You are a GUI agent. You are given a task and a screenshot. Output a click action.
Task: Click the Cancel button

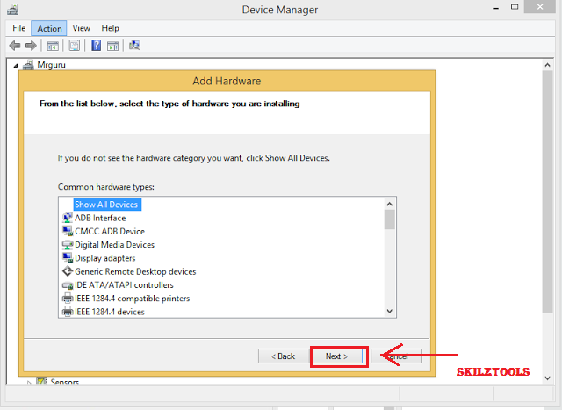[397, 356]
